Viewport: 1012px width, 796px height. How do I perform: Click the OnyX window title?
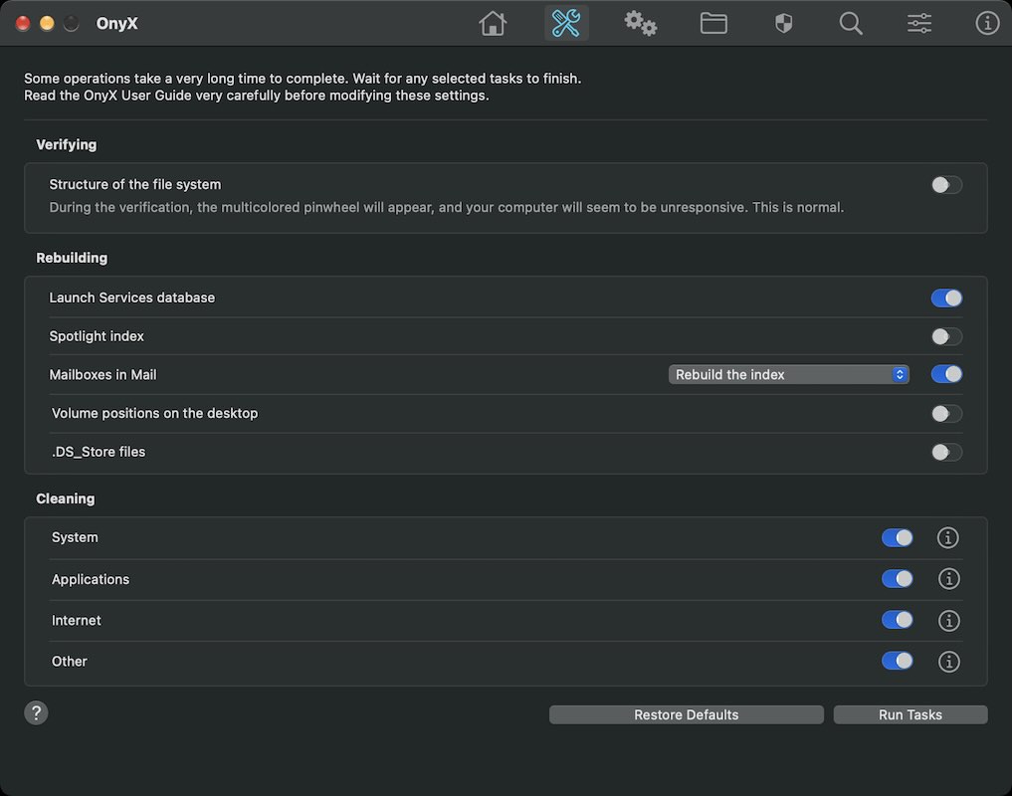[x=116, y=24]
